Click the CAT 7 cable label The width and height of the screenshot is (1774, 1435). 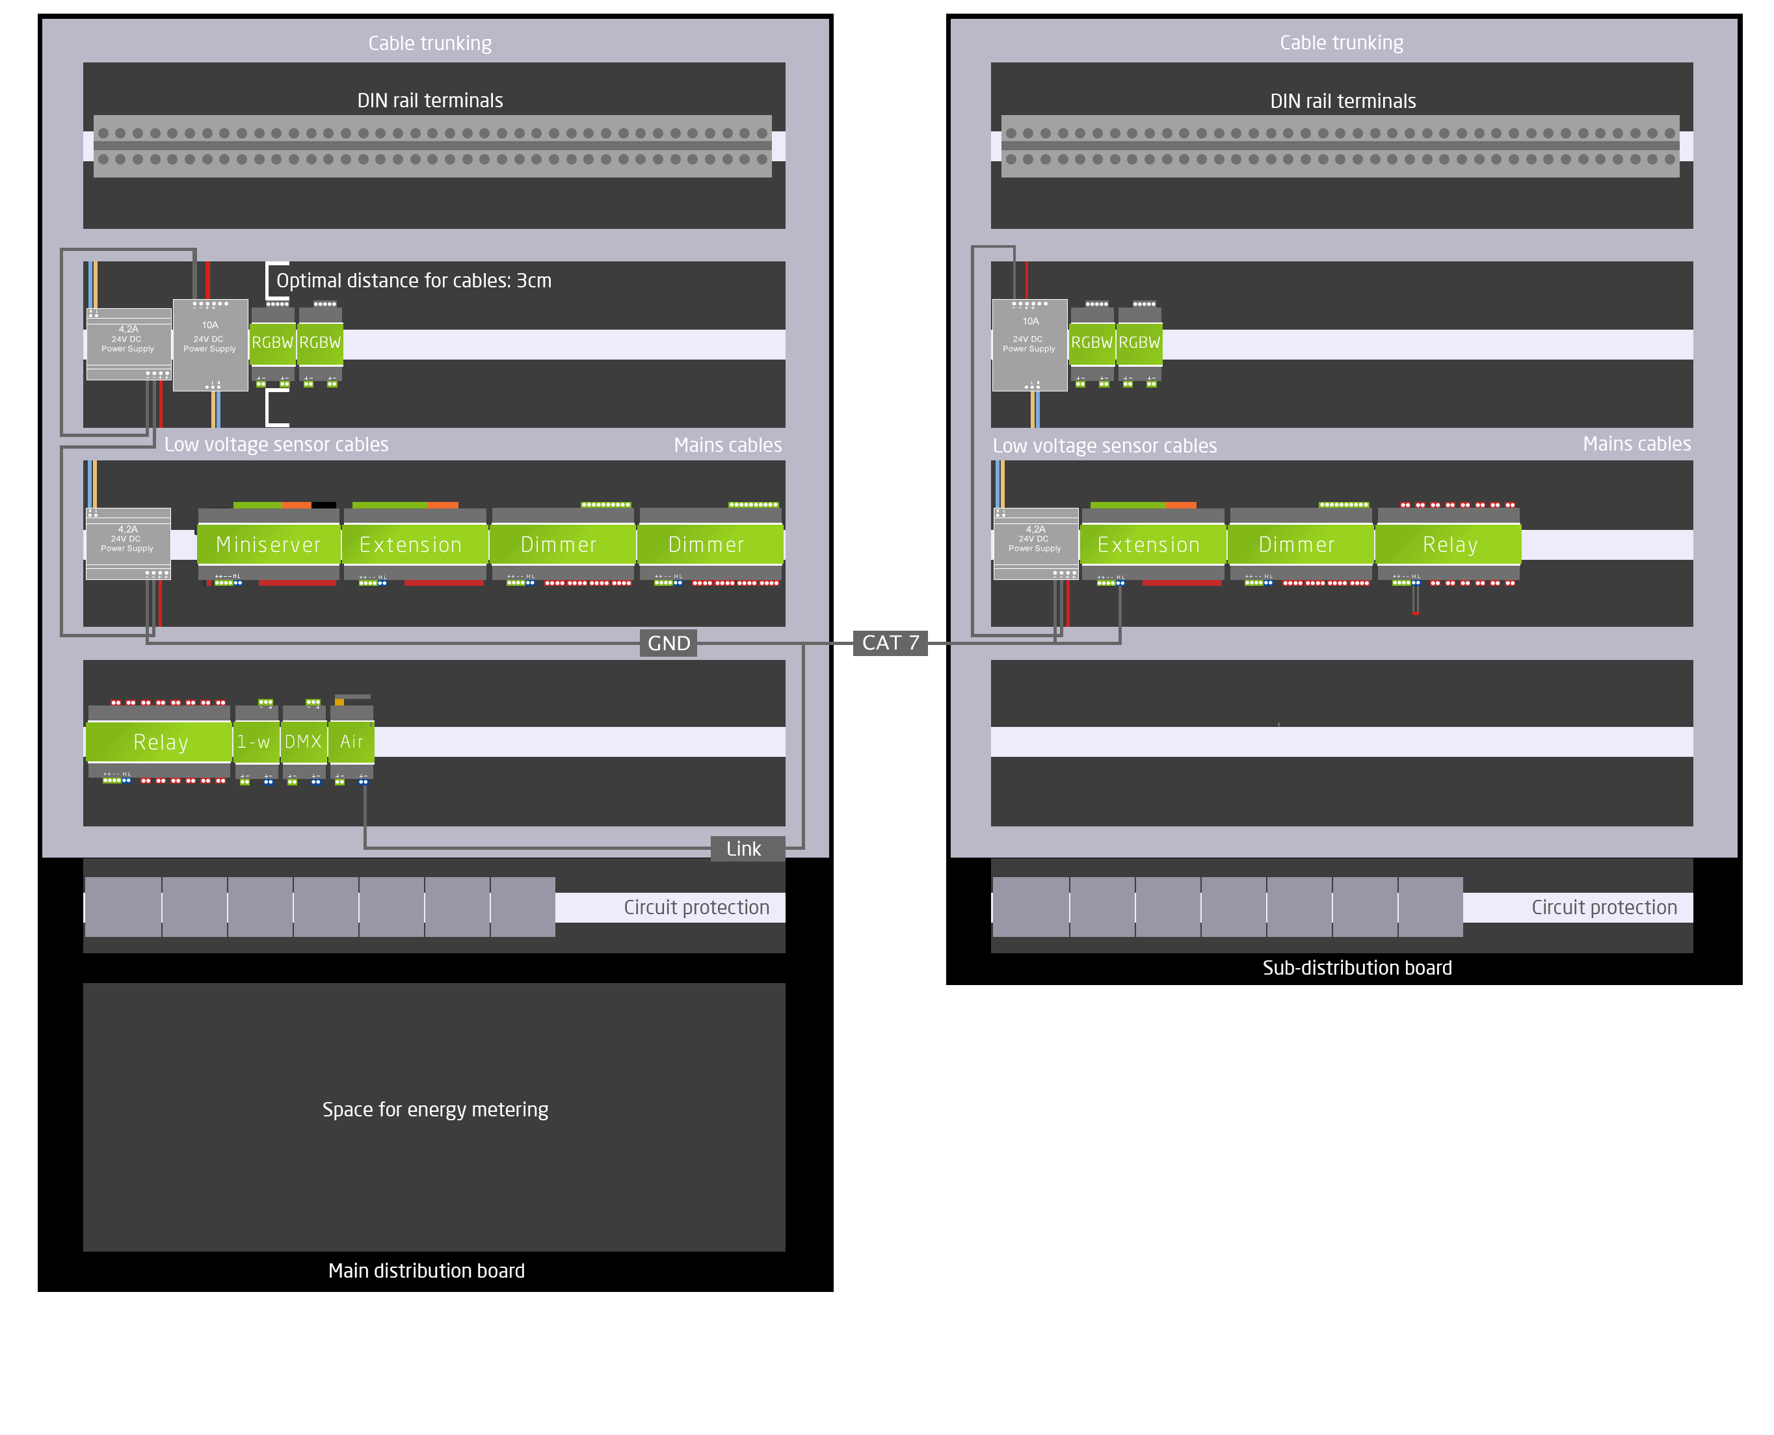pos(890,642)
